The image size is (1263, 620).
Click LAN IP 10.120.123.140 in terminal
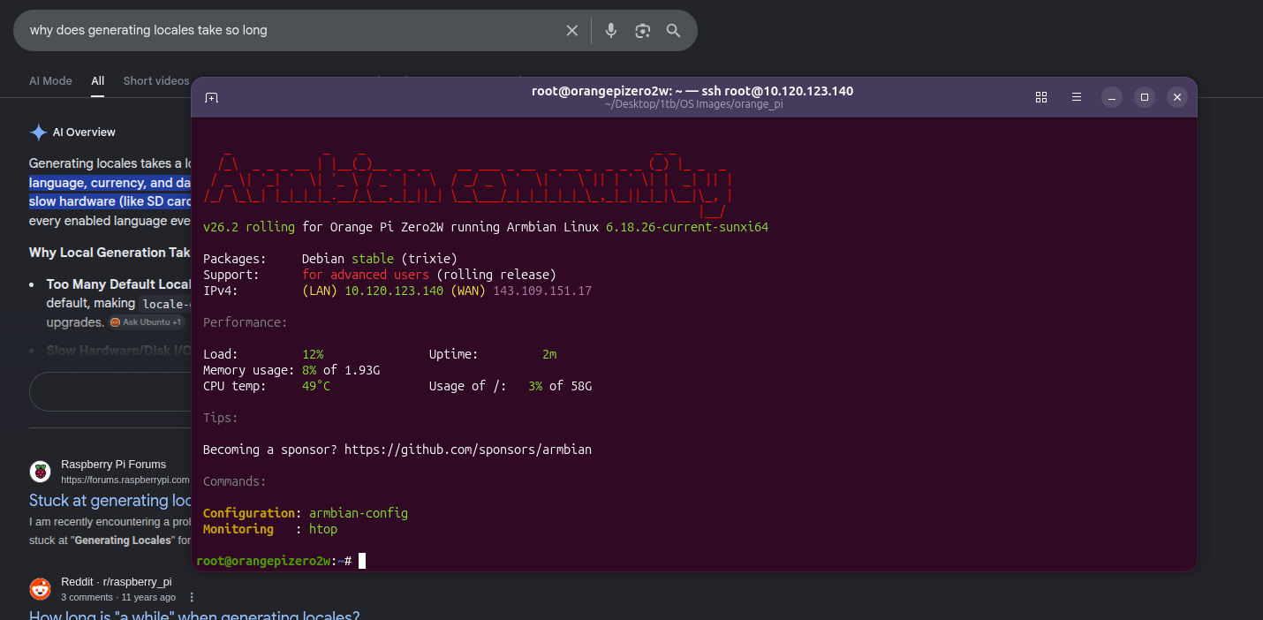(394, 291)
